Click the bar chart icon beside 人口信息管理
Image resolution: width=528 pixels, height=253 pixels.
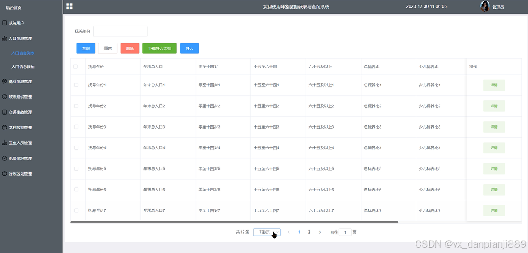click(5, 38)
